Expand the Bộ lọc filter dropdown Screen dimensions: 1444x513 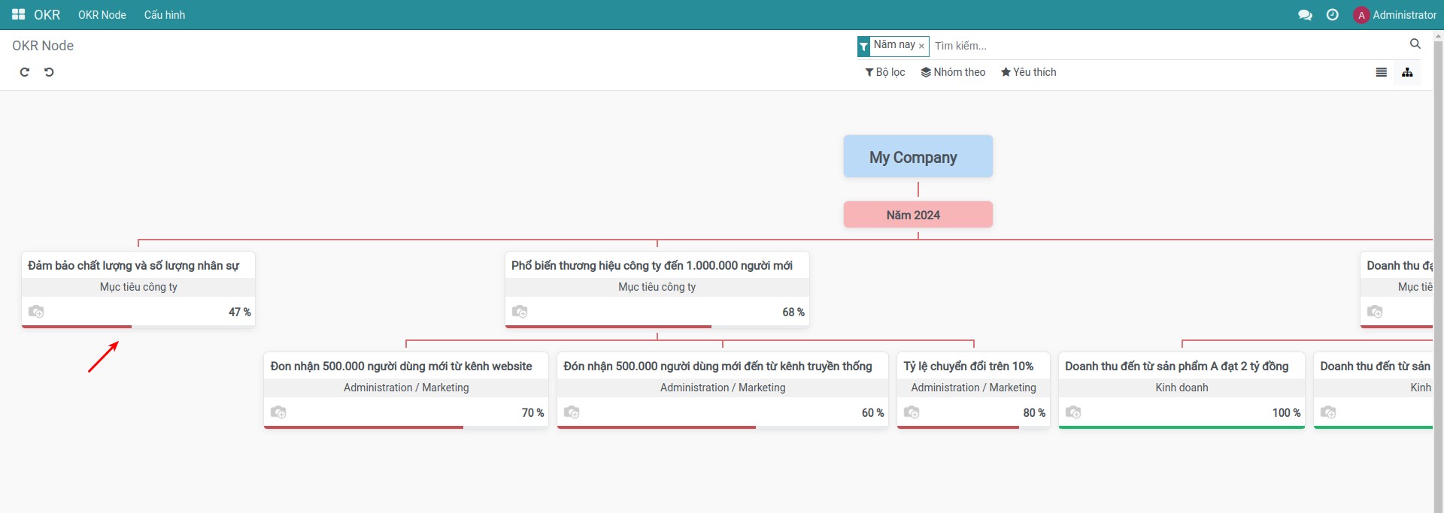[885, 72]
